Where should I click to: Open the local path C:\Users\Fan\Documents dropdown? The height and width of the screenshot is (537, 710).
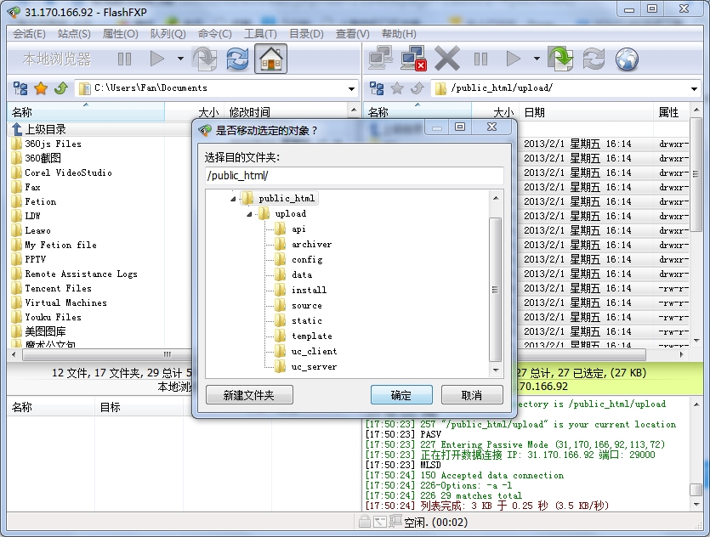click(351, 88)
